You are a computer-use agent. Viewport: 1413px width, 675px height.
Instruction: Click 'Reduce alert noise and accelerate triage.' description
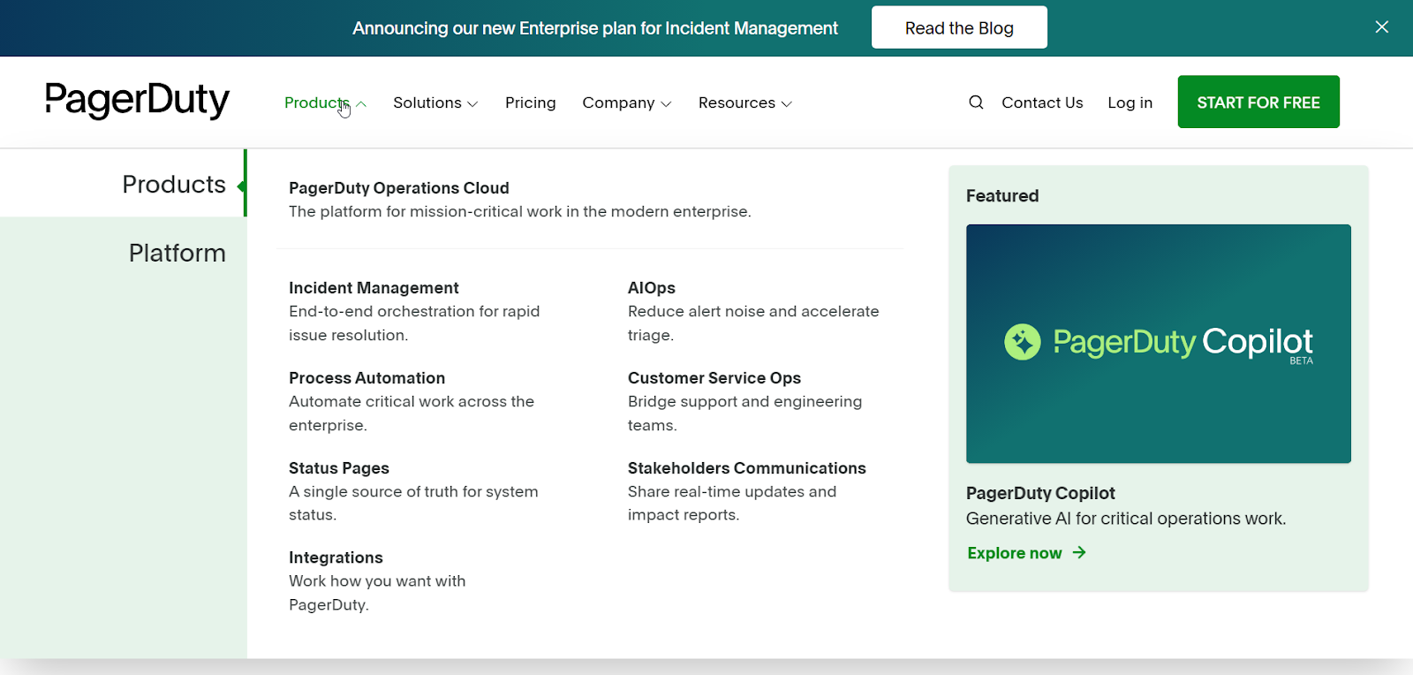pos(753,323)
